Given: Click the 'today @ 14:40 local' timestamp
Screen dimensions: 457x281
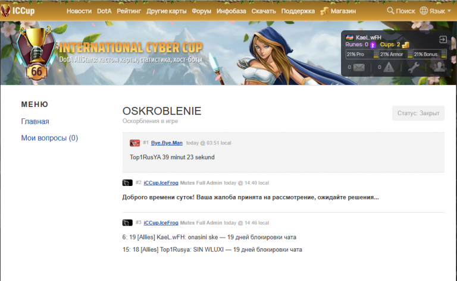Looking at the screenshot, I should coord(246,182).
